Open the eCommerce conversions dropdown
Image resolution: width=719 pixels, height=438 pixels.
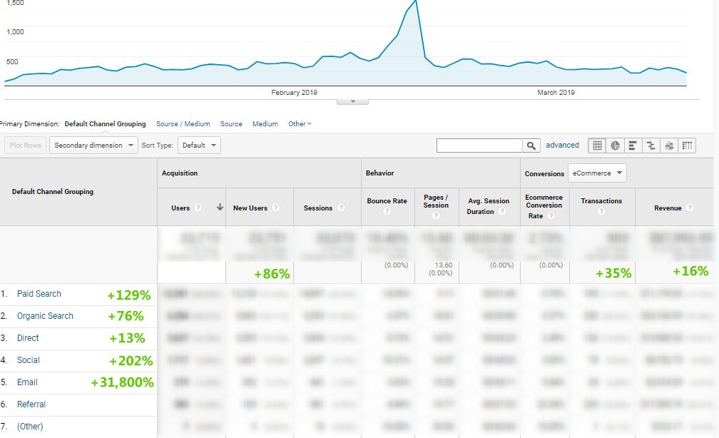[597, 173]
